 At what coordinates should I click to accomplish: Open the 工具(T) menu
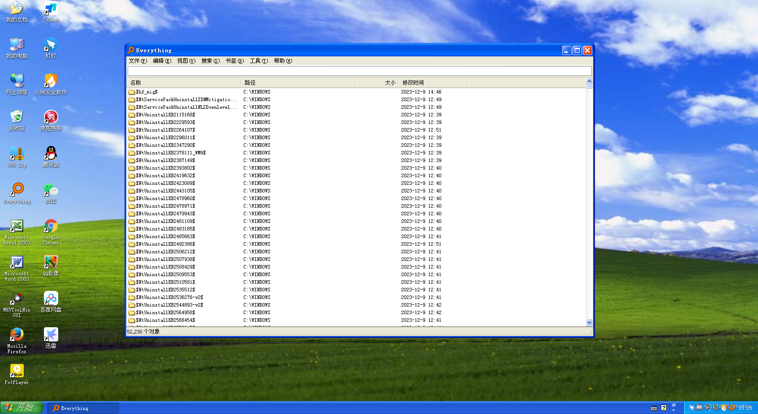pyautogui.click(x=258, y=61)
